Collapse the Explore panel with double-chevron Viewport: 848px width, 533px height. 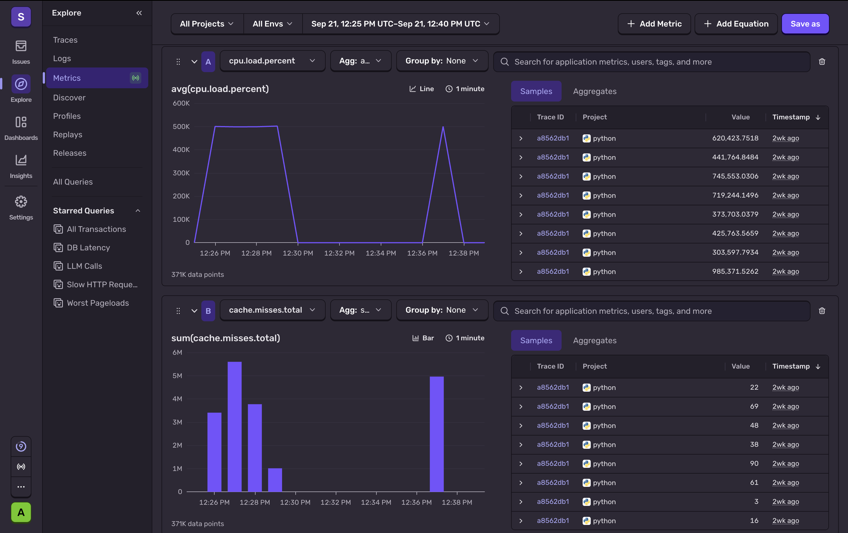[x=139, y=13]
